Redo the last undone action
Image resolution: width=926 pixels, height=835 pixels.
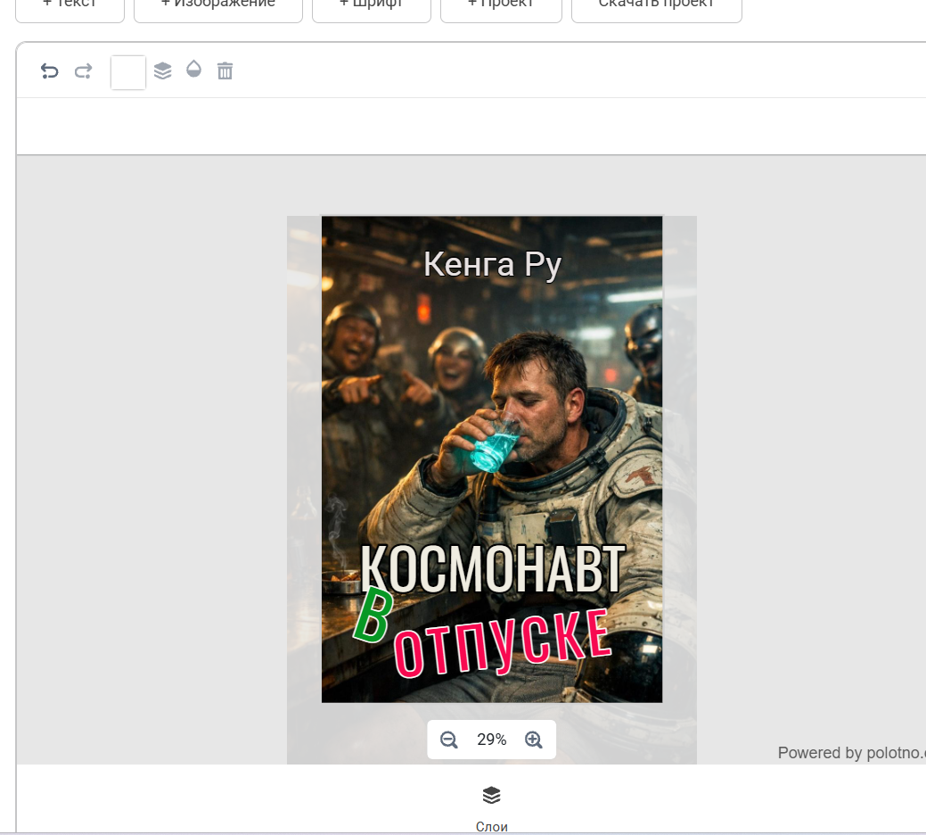point(83,71)
